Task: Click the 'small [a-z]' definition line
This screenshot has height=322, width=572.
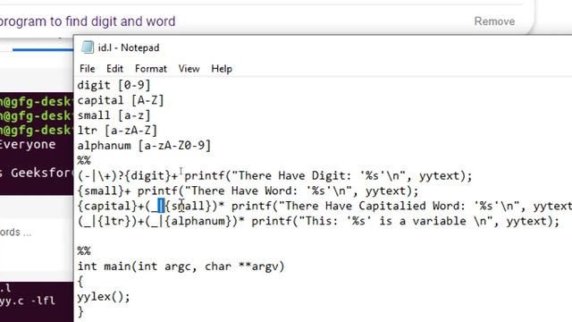Action: (114, 115)
